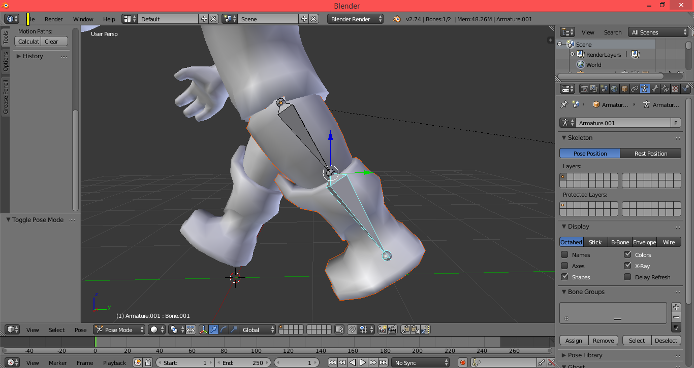Open the All Scenes outliner dropdown
694x368 pixels.
658,32
